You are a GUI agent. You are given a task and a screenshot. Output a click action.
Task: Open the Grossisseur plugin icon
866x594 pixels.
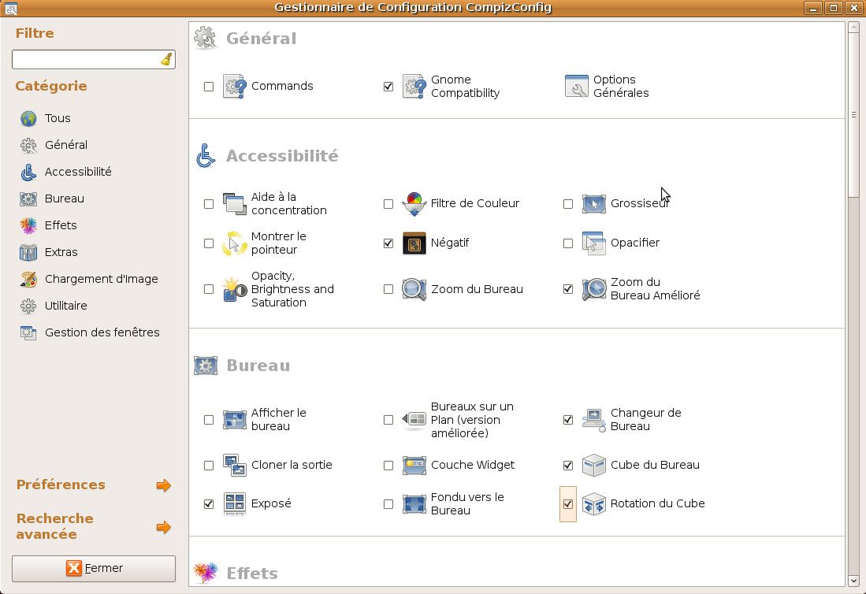(x=593, y=204)
